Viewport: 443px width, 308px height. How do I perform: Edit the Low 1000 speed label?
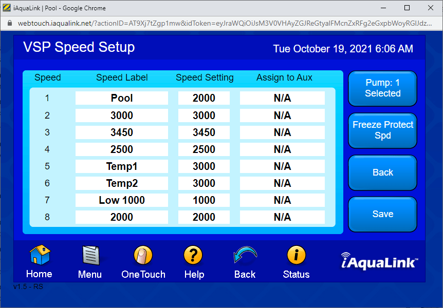point(122,200)
